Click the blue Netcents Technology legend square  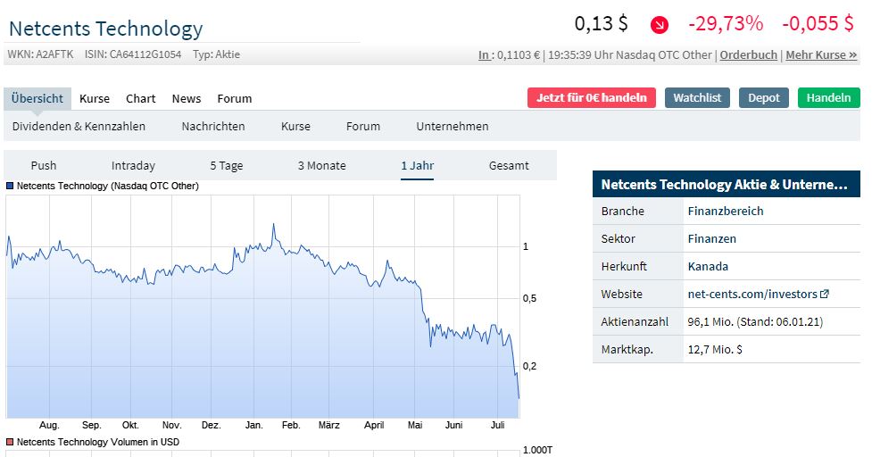coord(10,187)
